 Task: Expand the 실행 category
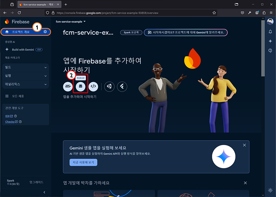[x=26, y=76]
